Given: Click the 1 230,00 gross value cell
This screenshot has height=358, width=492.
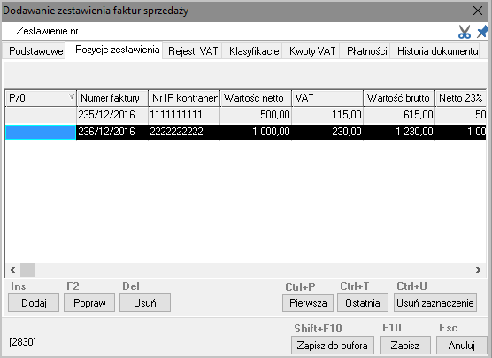Looking at the screenshot, I should point(399,132).
